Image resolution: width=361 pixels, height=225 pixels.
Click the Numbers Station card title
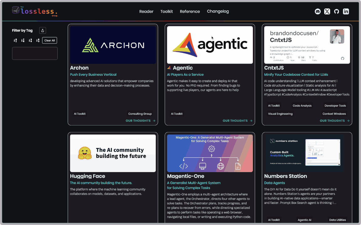pyautogui.click(x=285, y=176)
